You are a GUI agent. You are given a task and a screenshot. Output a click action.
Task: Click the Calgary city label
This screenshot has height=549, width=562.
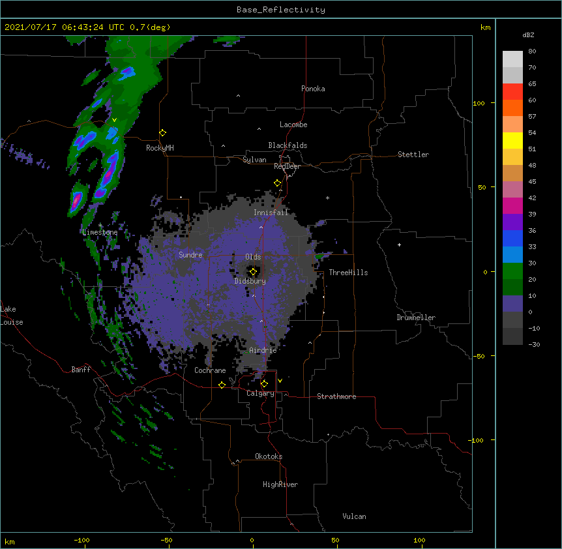coord(260,393)
